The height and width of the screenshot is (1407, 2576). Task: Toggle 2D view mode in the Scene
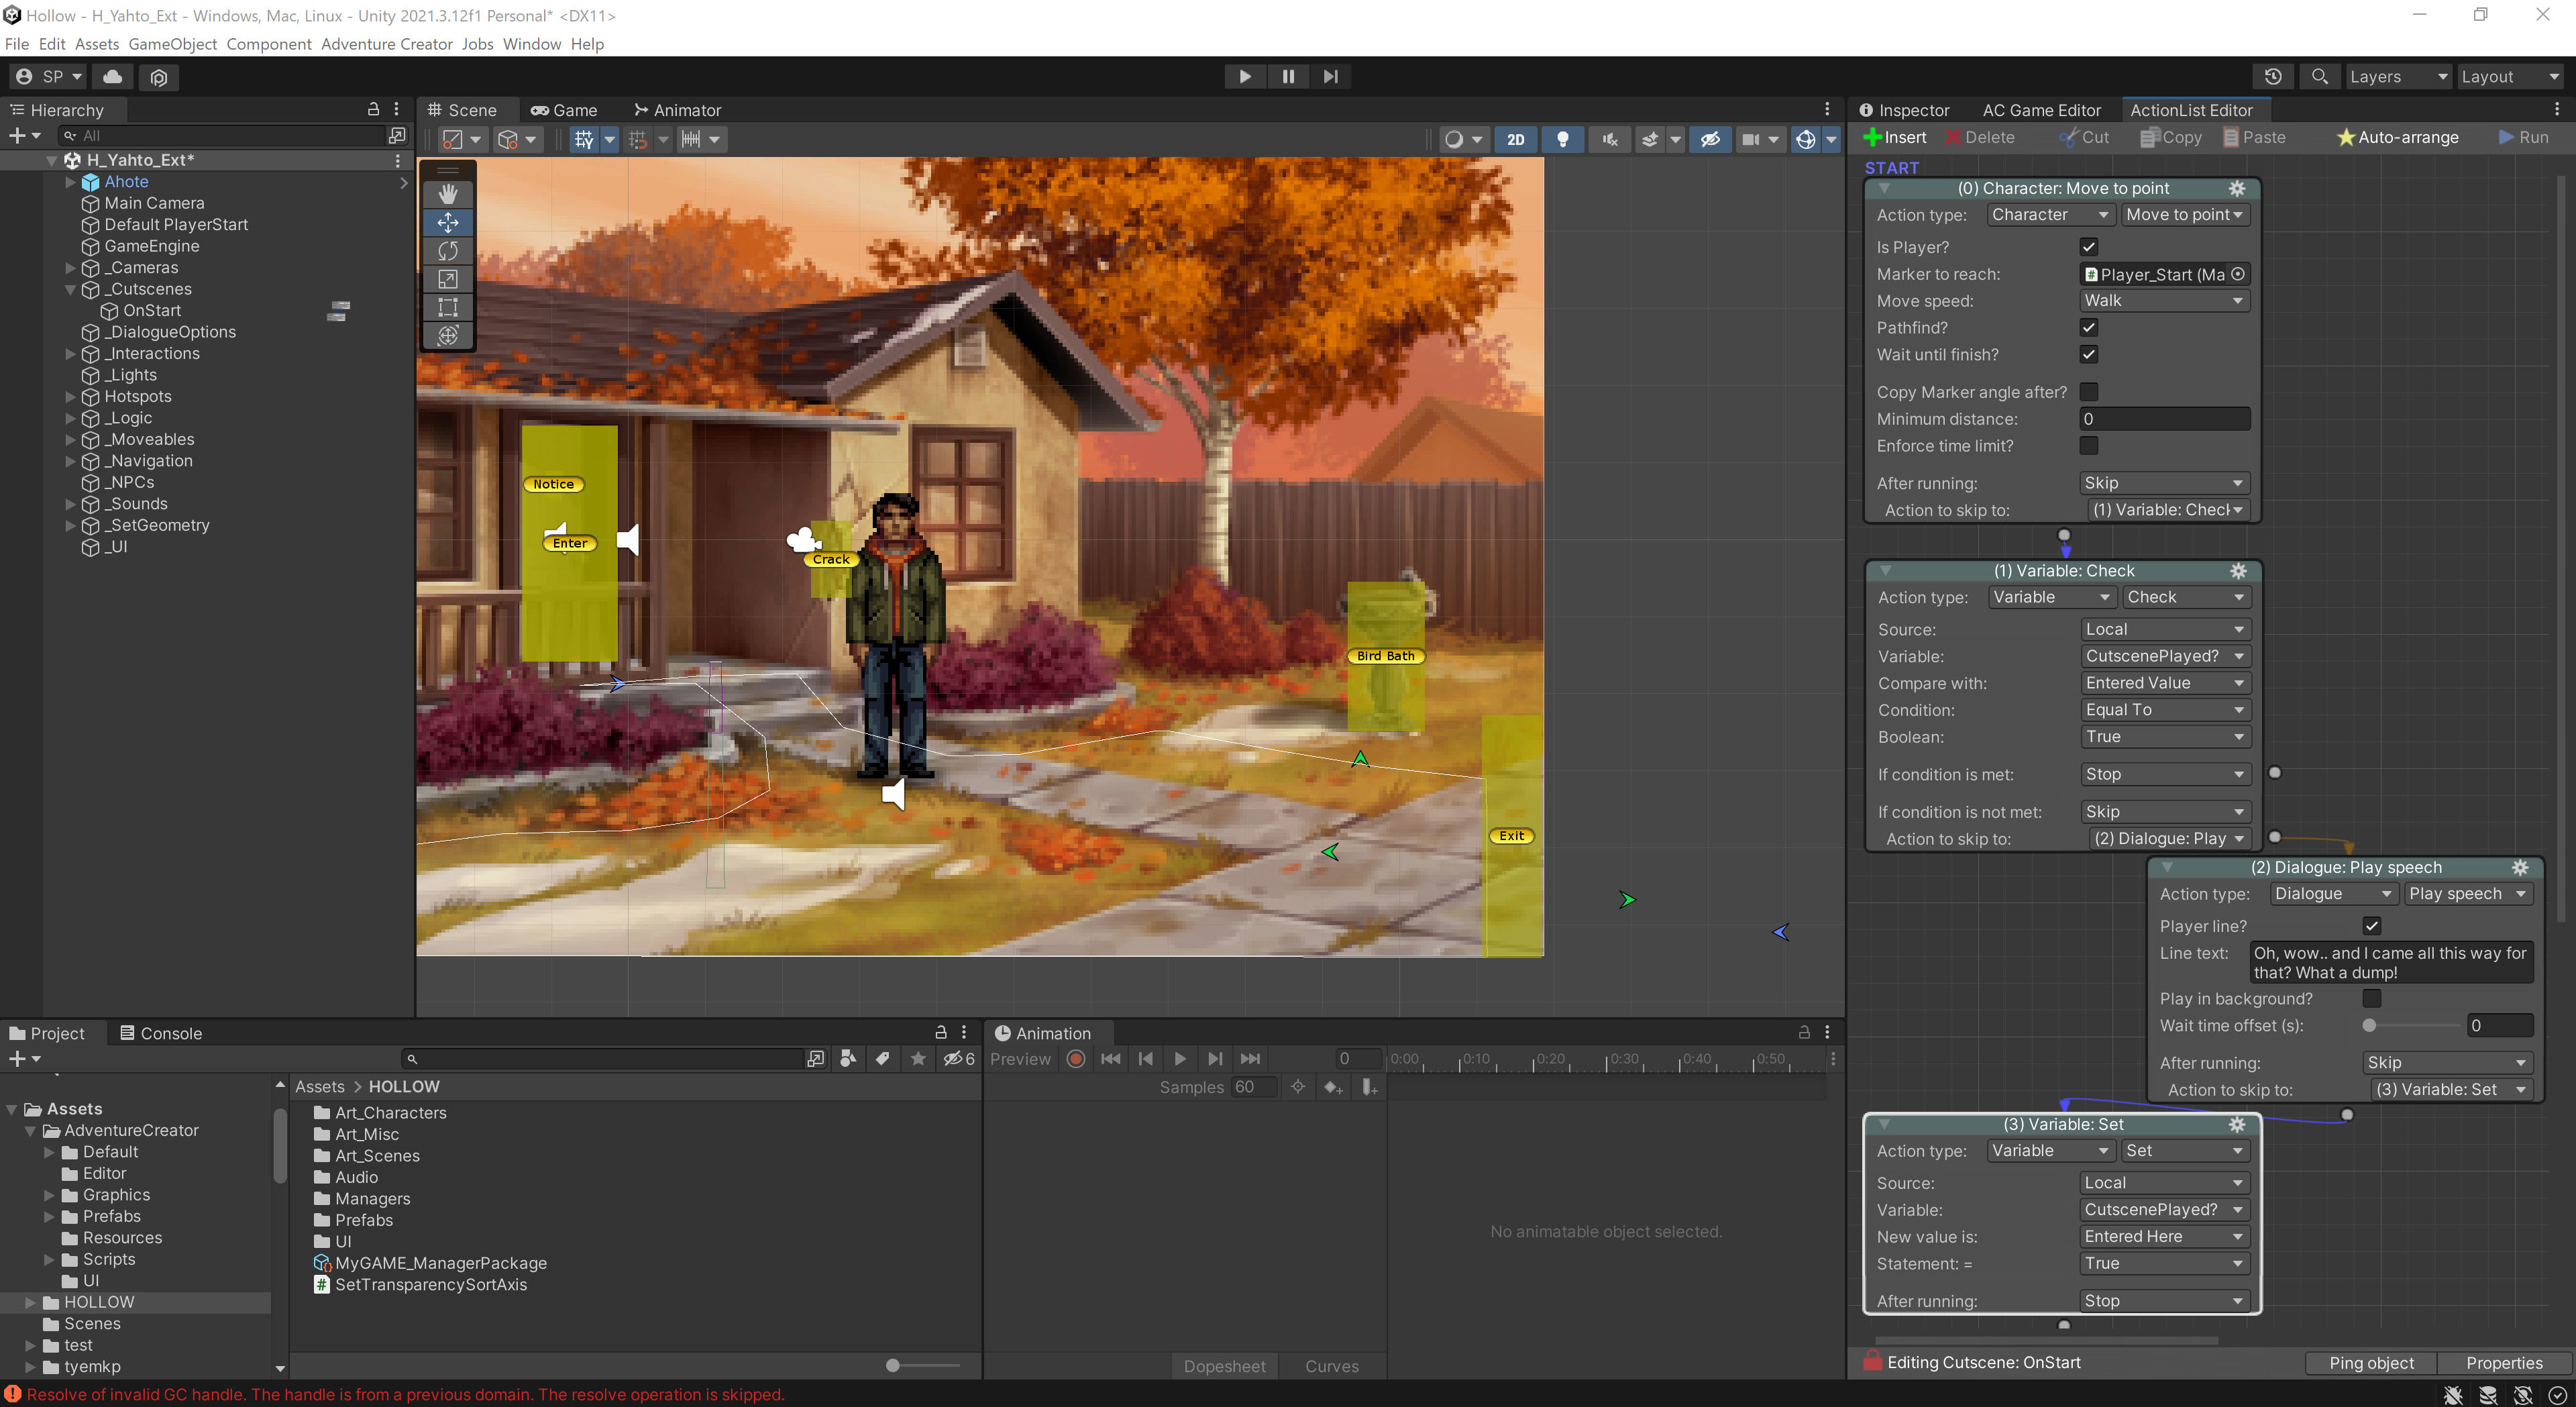(x=1516, y=139)
